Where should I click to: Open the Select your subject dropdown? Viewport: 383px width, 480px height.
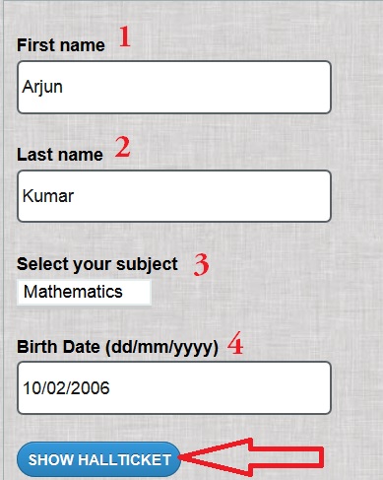point(84,292)
